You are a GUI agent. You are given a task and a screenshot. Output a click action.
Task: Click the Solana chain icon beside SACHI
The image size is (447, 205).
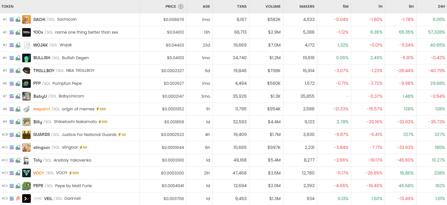pos(11,19)
